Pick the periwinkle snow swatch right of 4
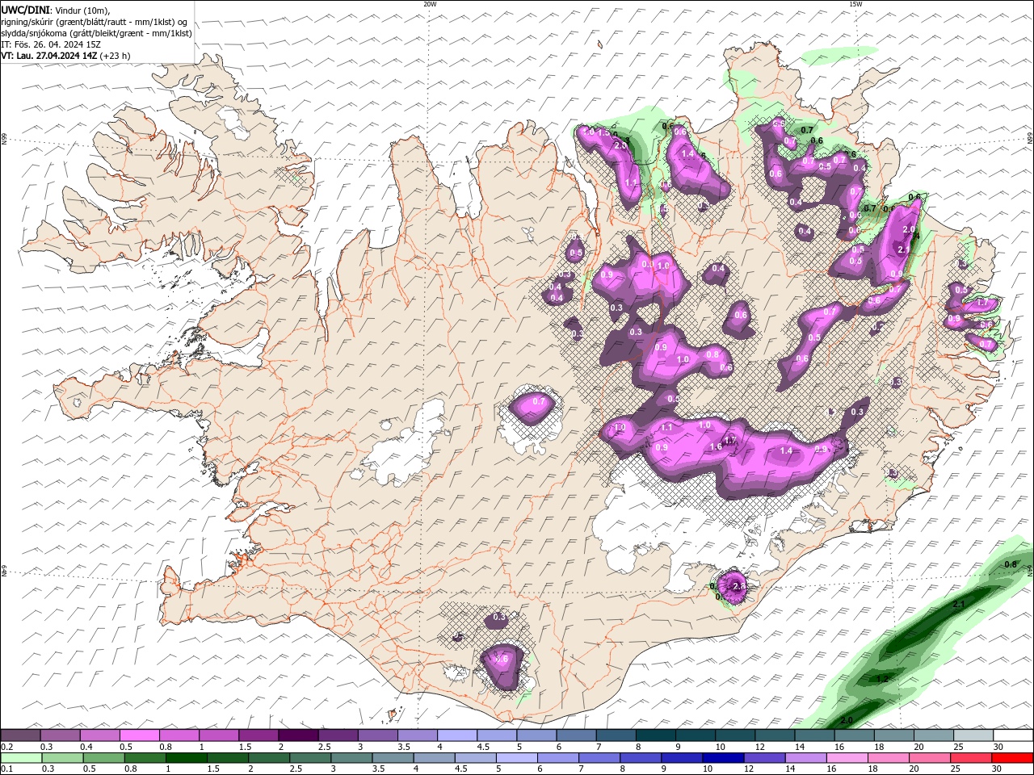 456,735
